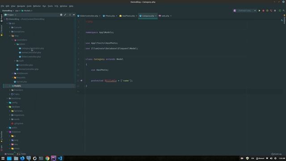Image resolution: width=286 pixels, height=161 pixels.
Task: Collapse the DemoBlog root folder
Action: (5, 19)
